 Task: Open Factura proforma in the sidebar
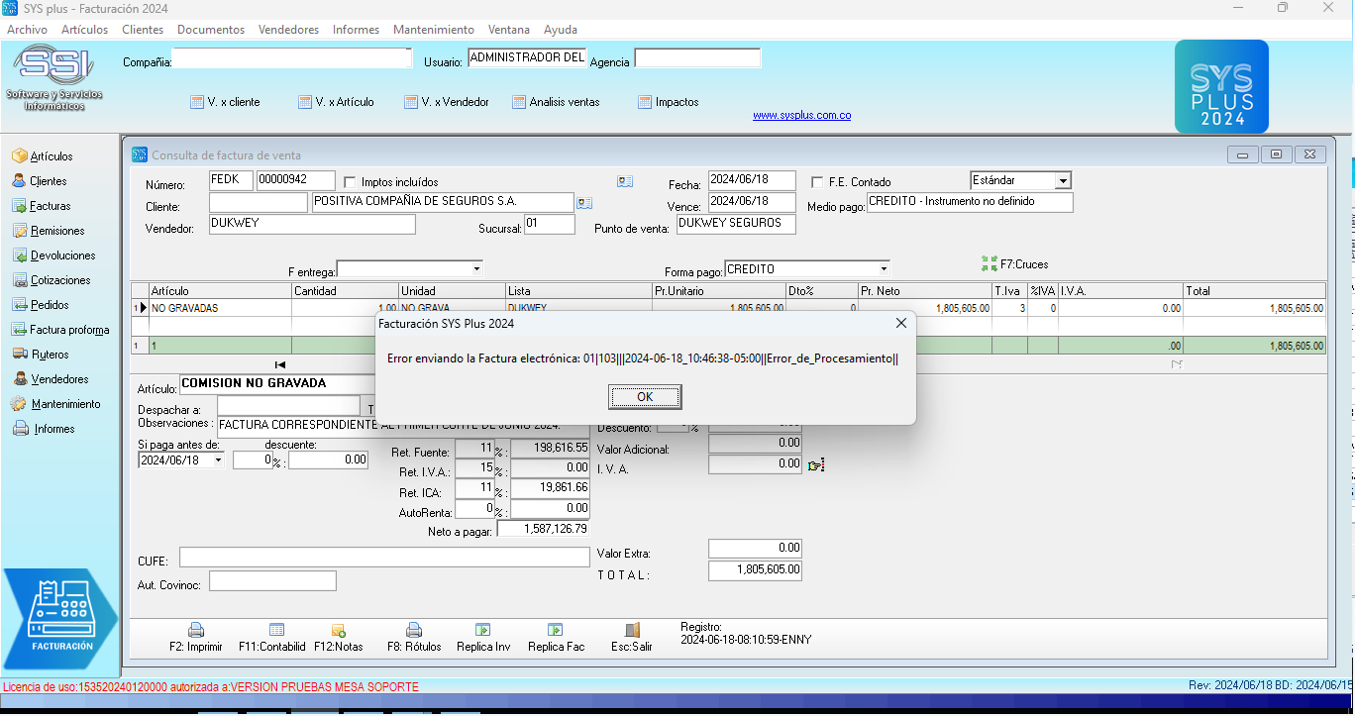coord(60,330)
